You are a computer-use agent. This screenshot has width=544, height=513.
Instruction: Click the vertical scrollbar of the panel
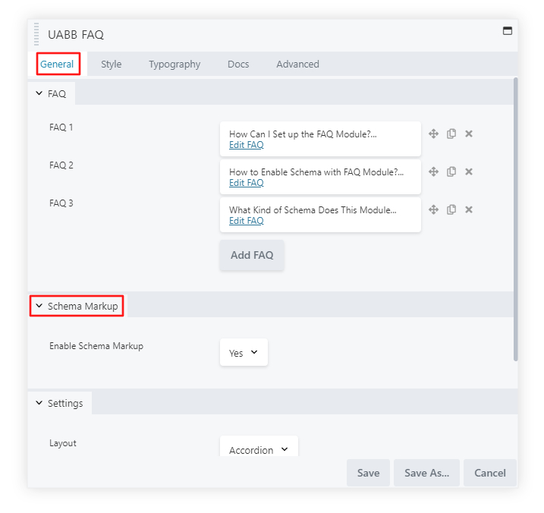[516, 220]
